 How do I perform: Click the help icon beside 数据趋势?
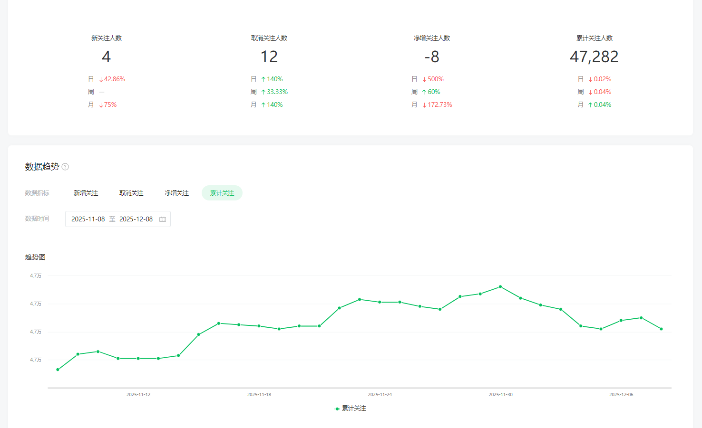(65, 167)
